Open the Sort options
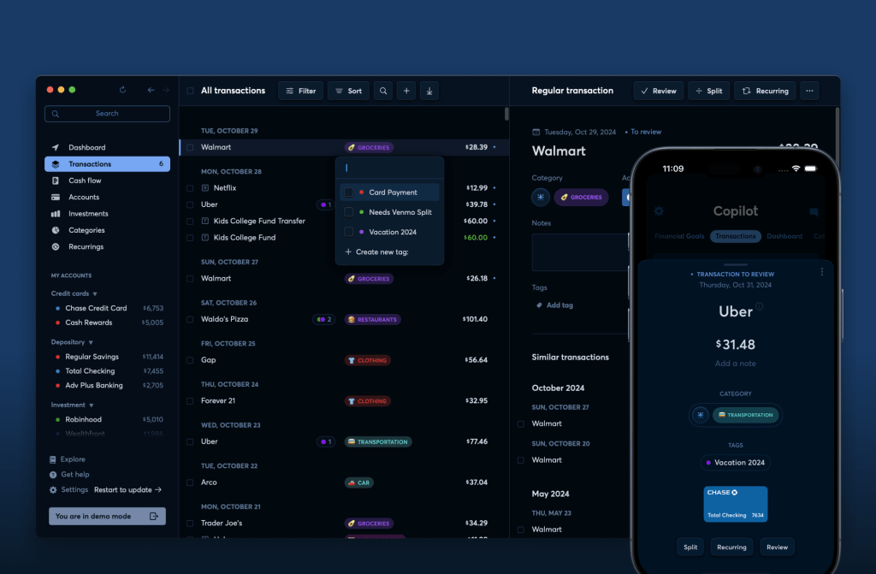The width and height of the screenshot is (876, 574). 349,91
